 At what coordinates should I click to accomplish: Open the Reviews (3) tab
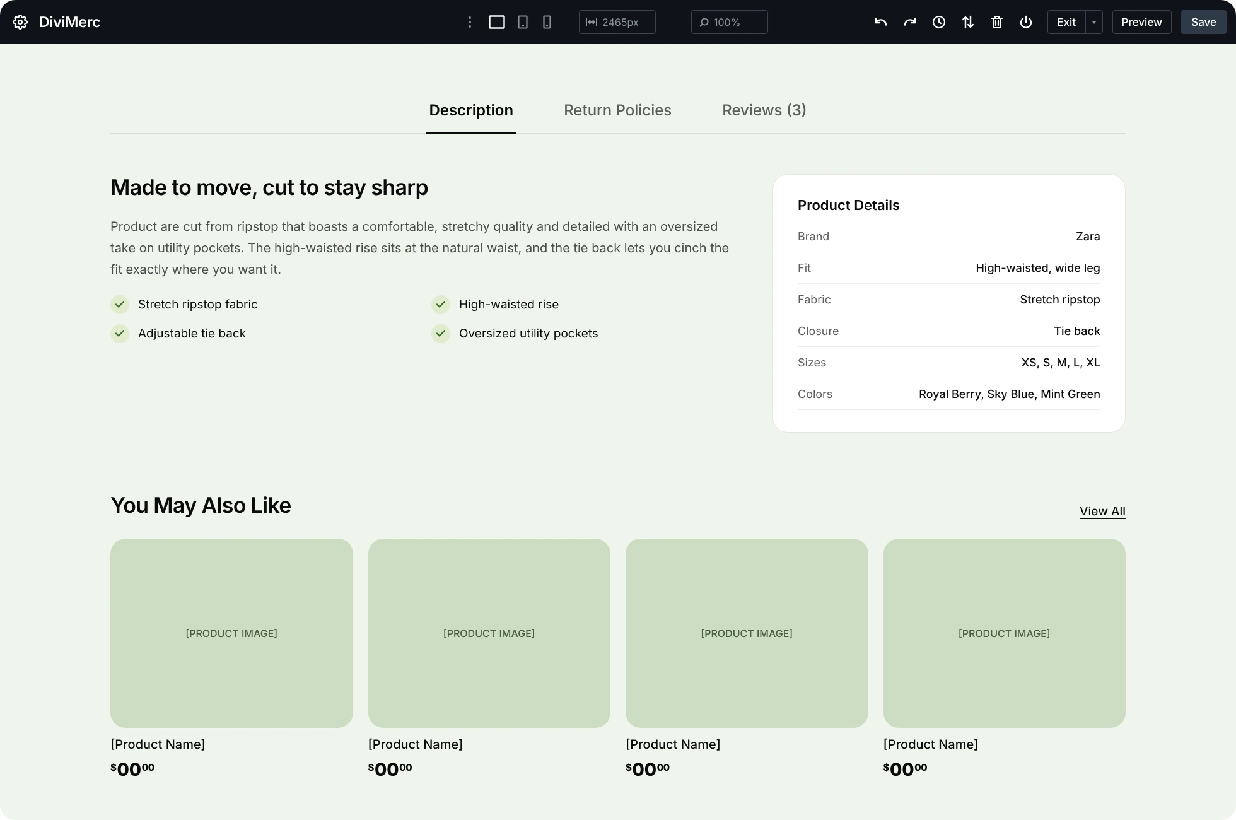[x=764, y=110]
